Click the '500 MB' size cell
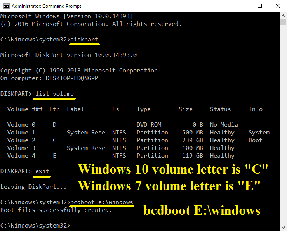Image resolution: width=287 pixels, height=231 pixels. tap(193, 133)
